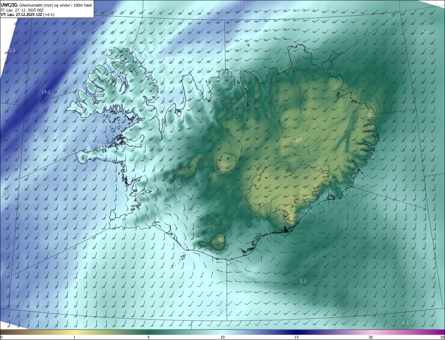Image resolution: width=445 pixels, height=340 pixels.
Task: Click the 3.1 label inside the southern Mýrdalsjökull glacier outline
Action: [x=221, y=240]
